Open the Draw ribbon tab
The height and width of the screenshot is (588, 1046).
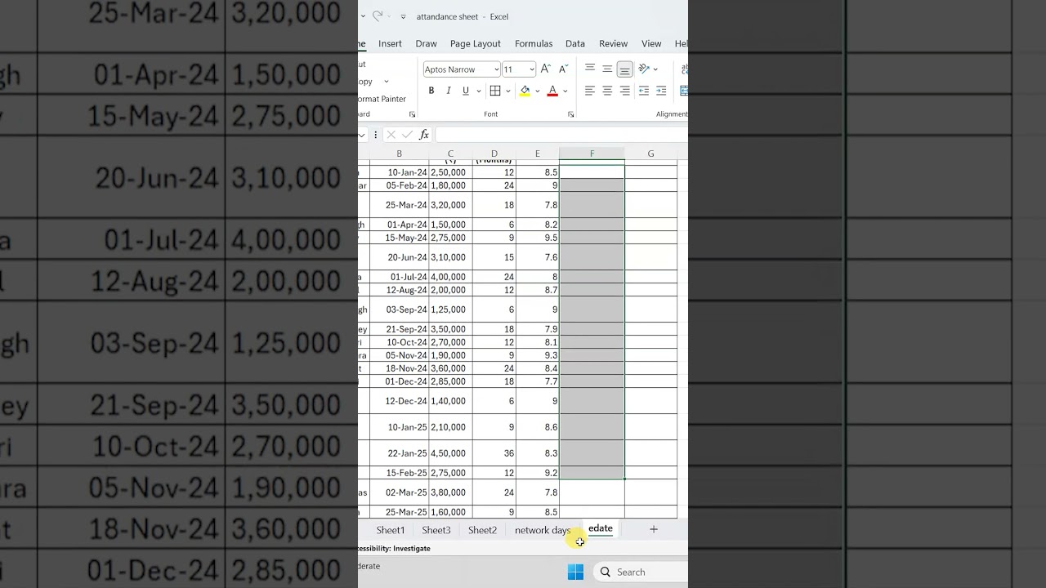[x=426, y=44]
